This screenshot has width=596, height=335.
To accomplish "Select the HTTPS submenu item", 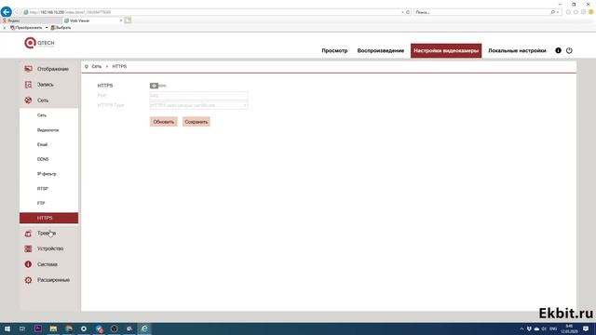I will pyautogui.click(x=48, y=218).
